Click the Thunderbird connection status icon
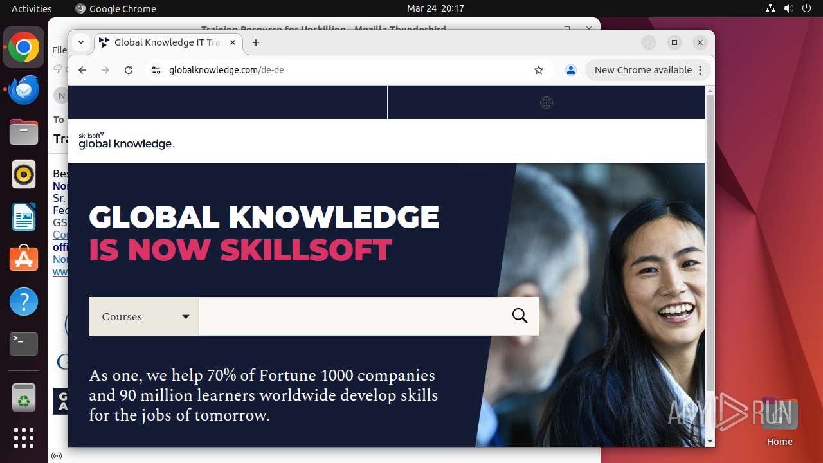This screenshot has height=463, width=823. 57,456
